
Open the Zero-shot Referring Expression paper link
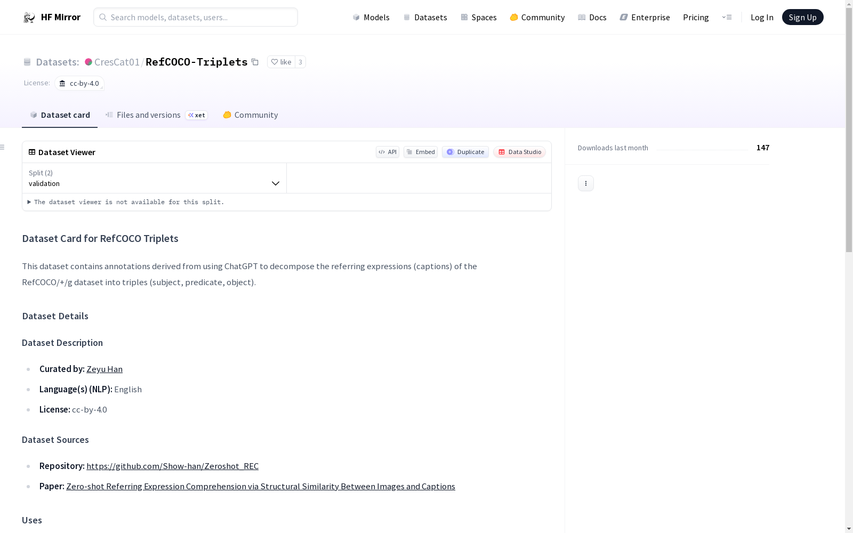pos(261,486)
